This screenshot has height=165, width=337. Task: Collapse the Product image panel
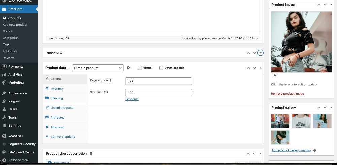[x=331, y=5]
